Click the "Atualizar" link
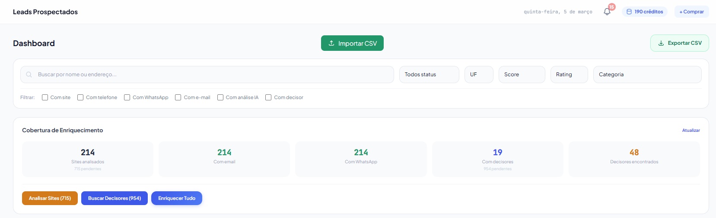Image resolution: width=716 pixels, height=218 pixels. [691, 130]
